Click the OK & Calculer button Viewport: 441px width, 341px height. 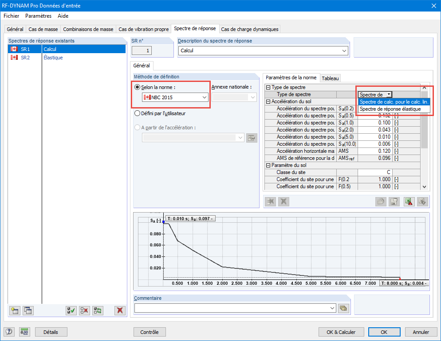point(341,332)
